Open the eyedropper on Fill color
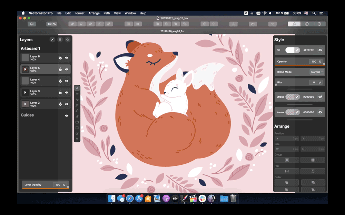Viewport: 345px width, 215px height. [x=297, y=50]
